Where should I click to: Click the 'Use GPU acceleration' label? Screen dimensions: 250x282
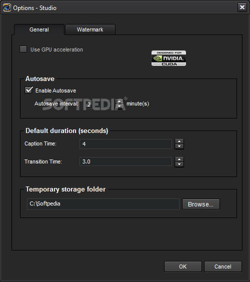[x=56, y=49]
